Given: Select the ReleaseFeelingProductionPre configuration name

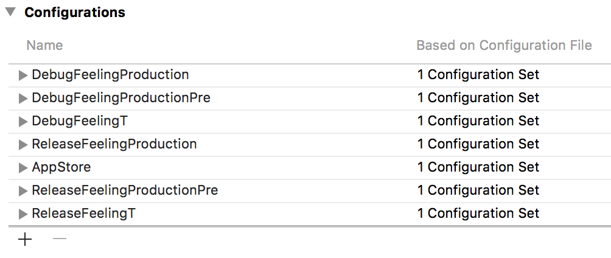Looking at the screenshot, I should [x=125, y=190].
